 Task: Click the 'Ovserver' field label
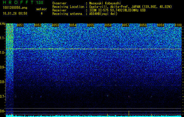(59, 3)
